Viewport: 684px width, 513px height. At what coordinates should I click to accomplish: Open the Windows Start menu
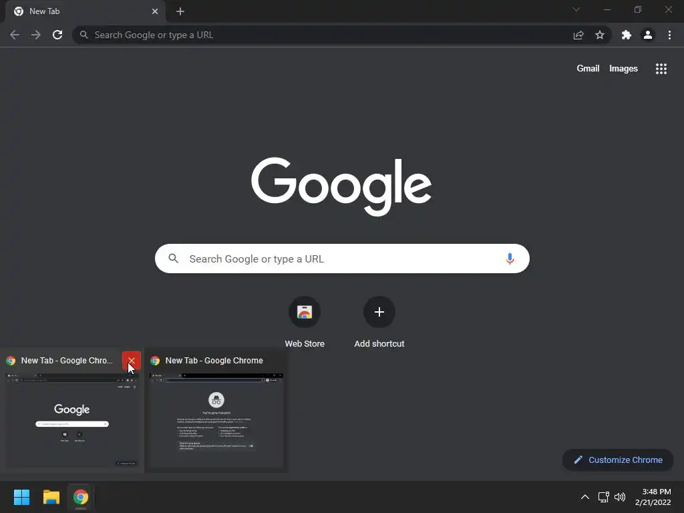click(x=21, y=497)
